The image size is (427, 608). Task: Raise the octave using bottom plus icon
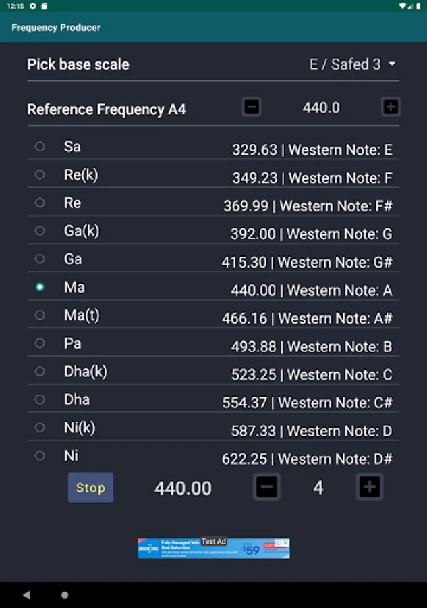(369, 487)
